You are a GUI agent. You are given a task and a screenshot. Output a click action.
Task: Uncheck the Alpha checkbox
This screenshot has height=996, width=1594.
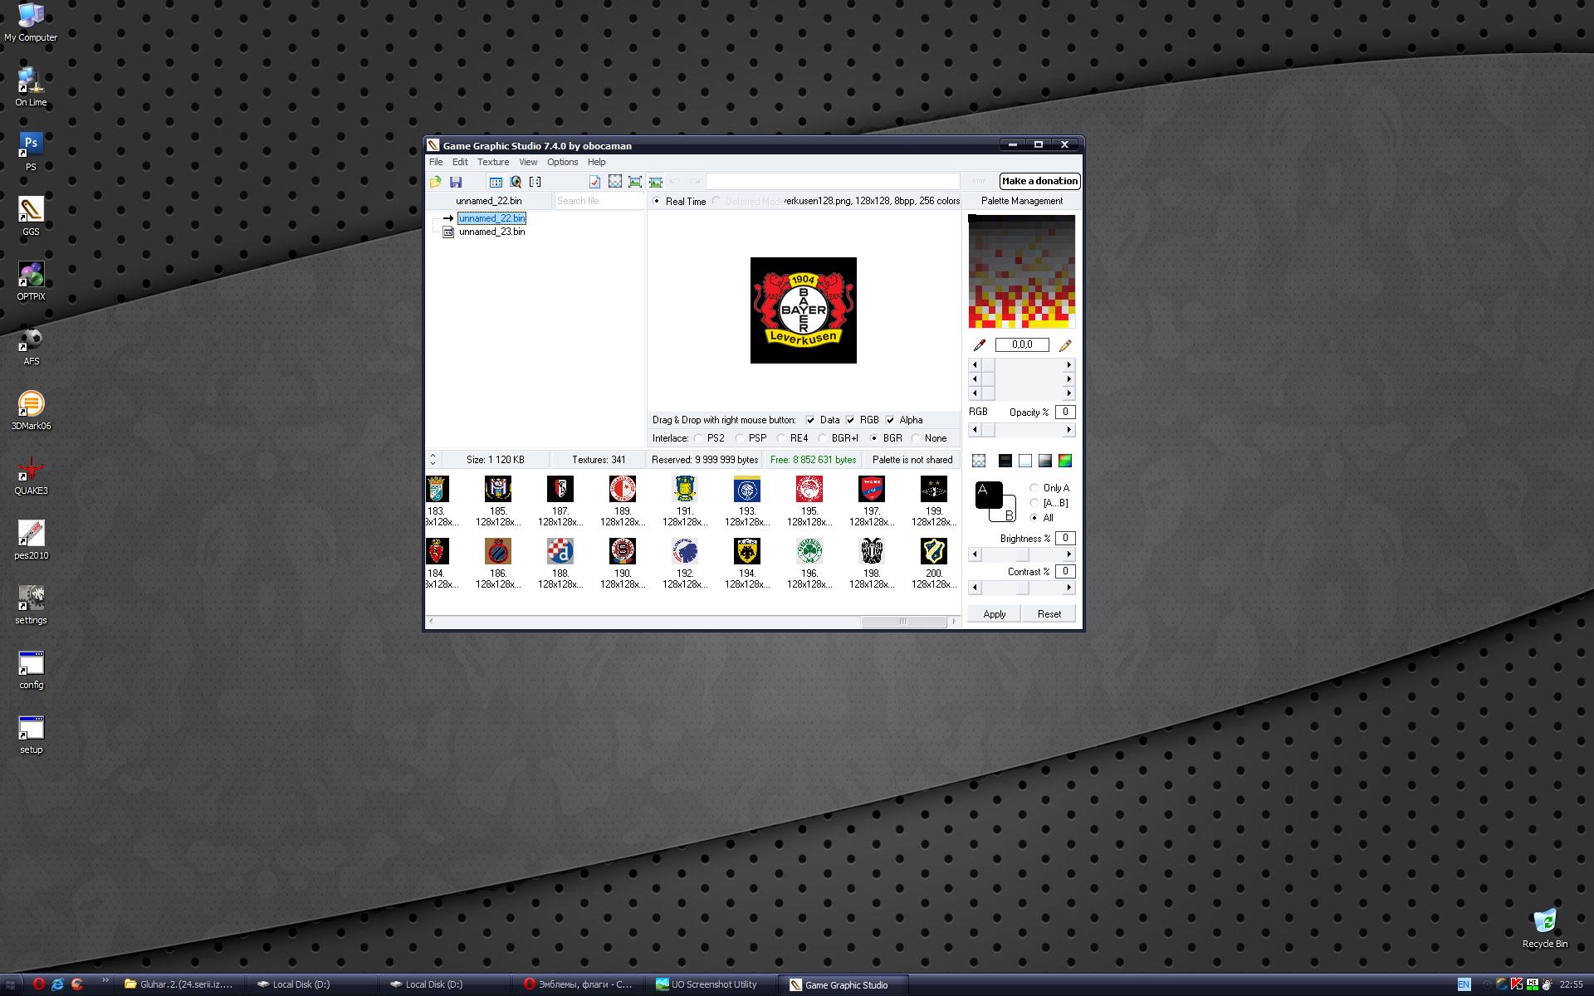(891, 420)
